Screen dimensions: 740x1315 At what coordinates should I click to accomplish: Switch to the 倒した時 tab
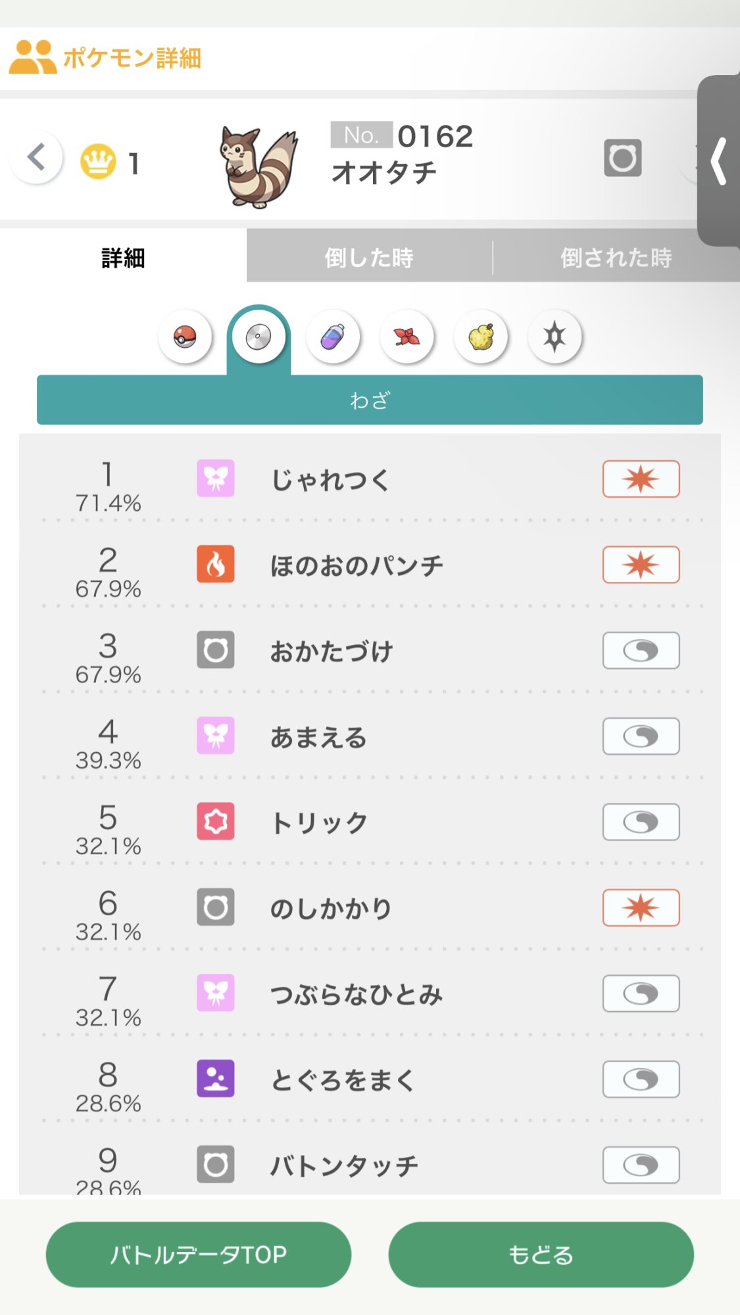click(369, 257)
